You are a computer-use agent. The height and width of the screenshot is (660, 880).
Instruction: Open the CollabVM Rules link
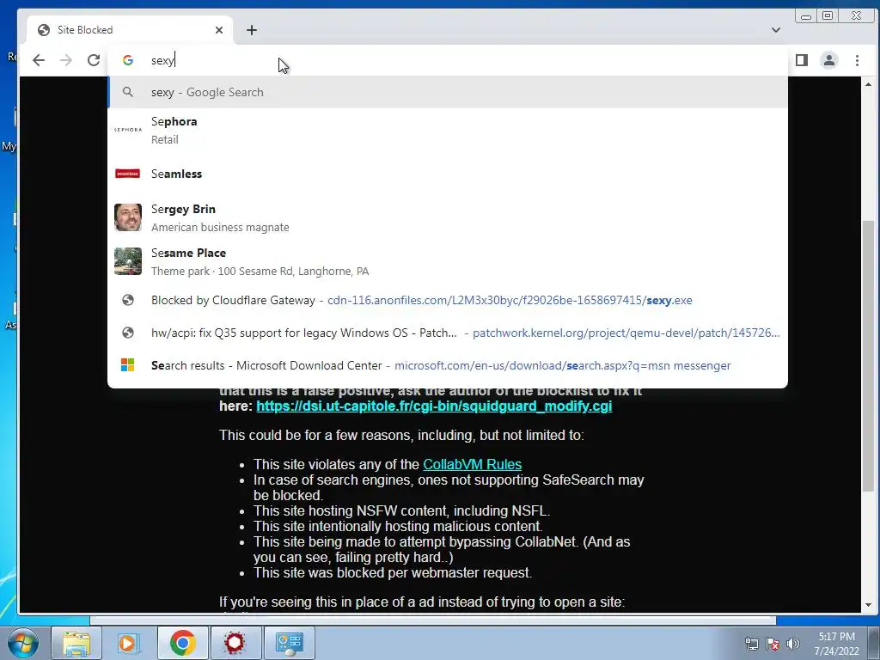pos(472,464)
